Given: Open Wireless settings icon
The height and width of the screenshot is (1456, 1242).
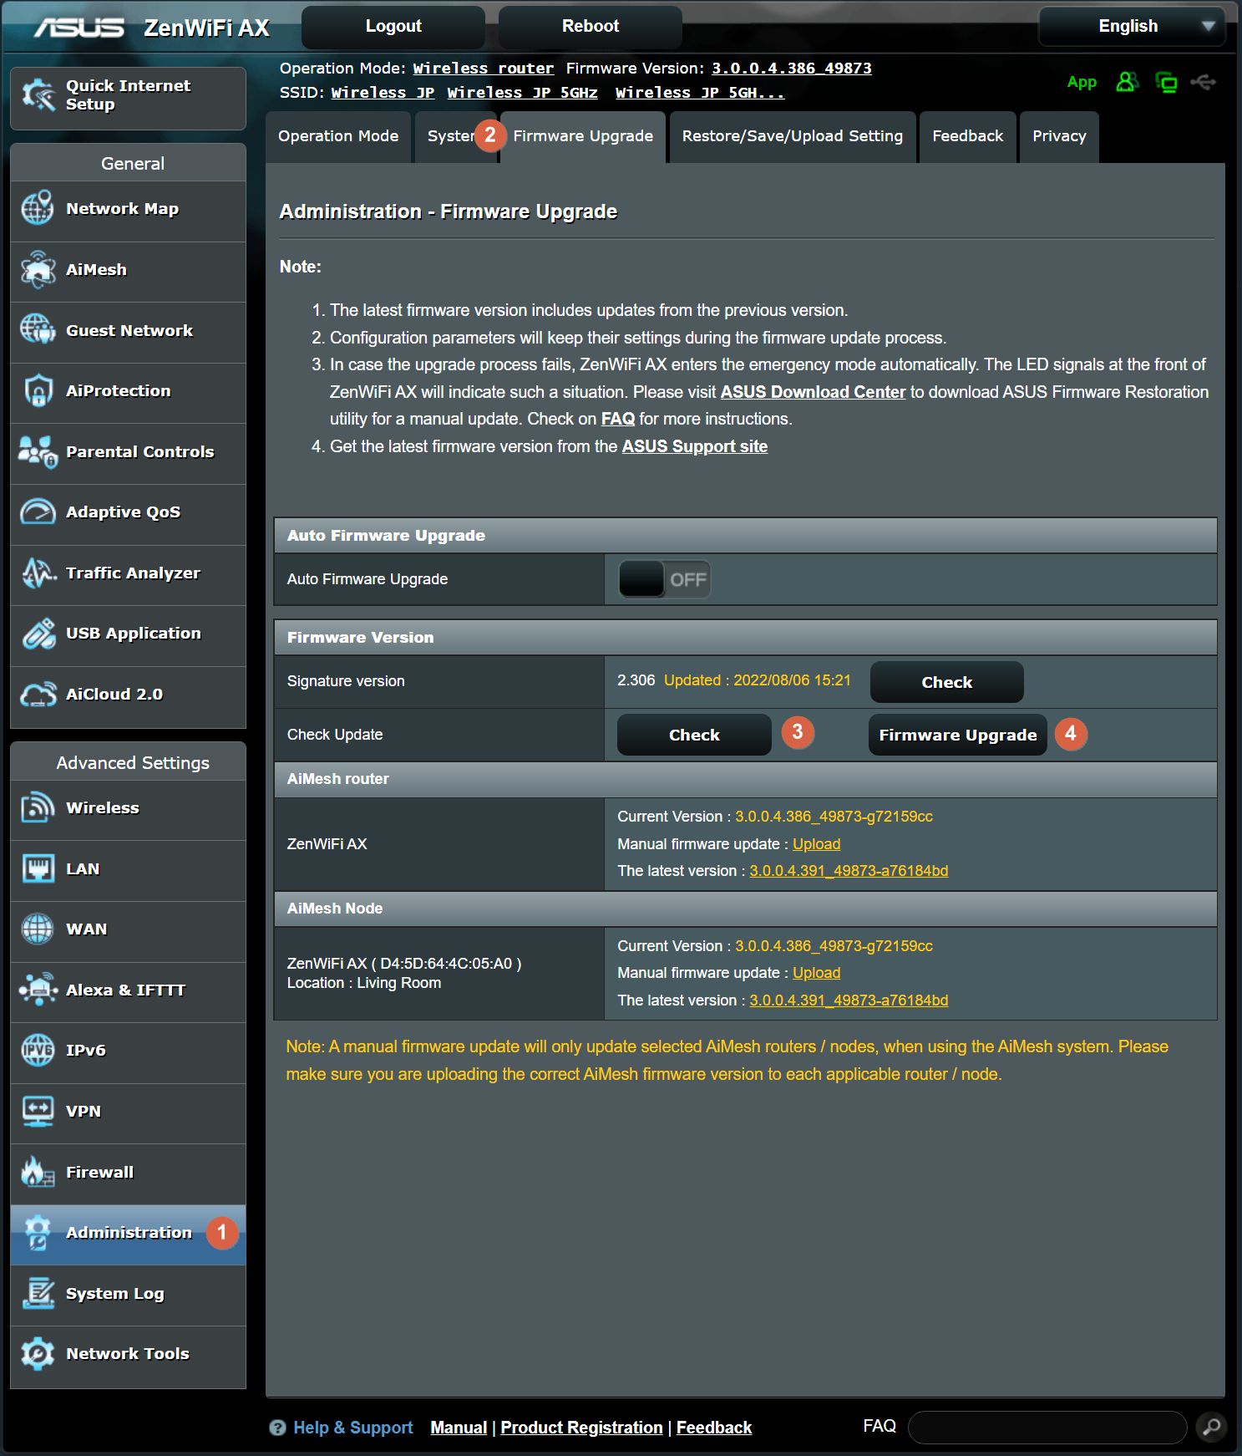Looking at the screenshot, I should 38,807.
